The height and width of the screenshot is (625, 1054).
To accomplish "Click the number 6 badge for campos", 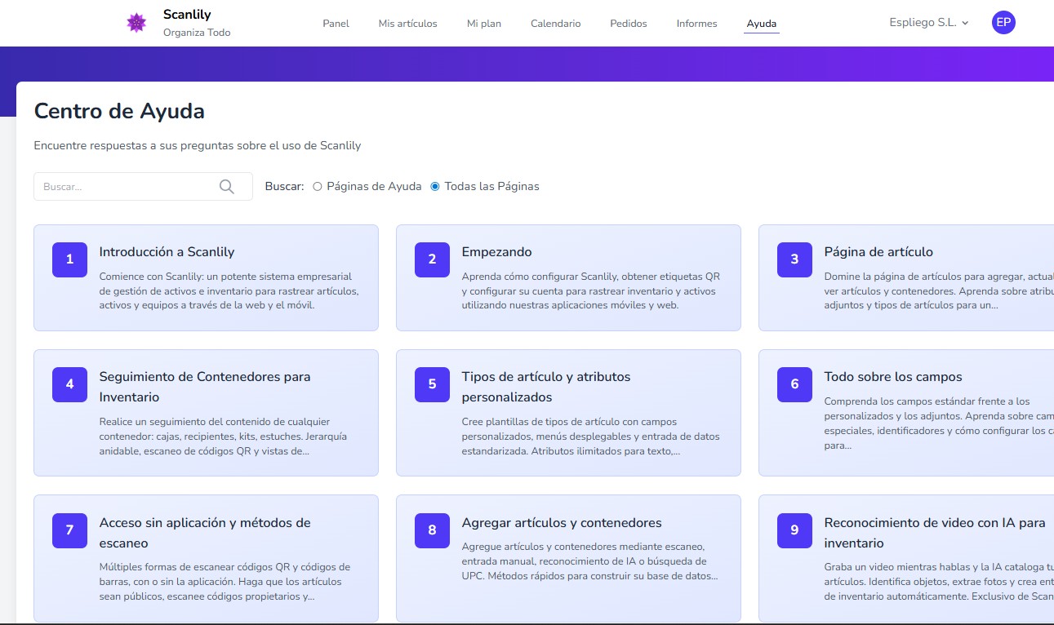I will pyautogui.click(x=794, y=384).
